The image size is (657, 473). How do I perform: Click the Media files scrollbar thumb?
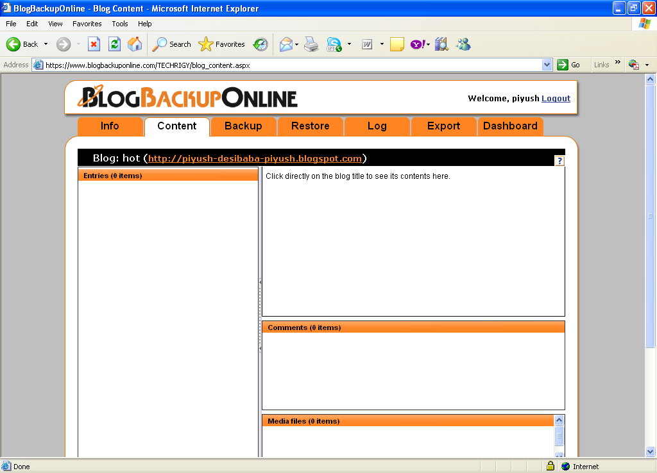559,436
